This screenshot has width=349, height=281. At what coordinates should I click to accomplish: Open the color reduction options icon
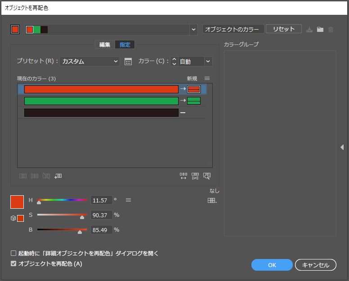point(128,61)
